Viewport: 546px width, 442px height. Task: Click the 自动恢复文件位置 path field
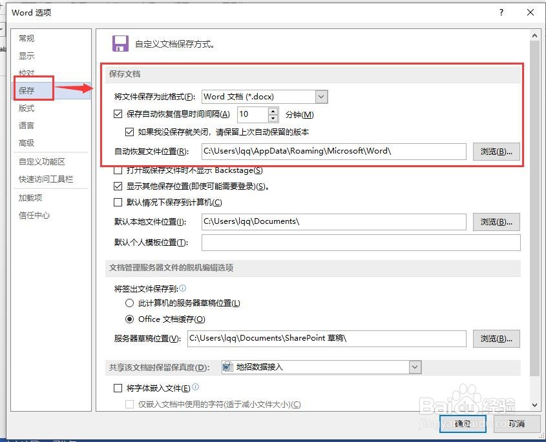click(x=333, y=151)
